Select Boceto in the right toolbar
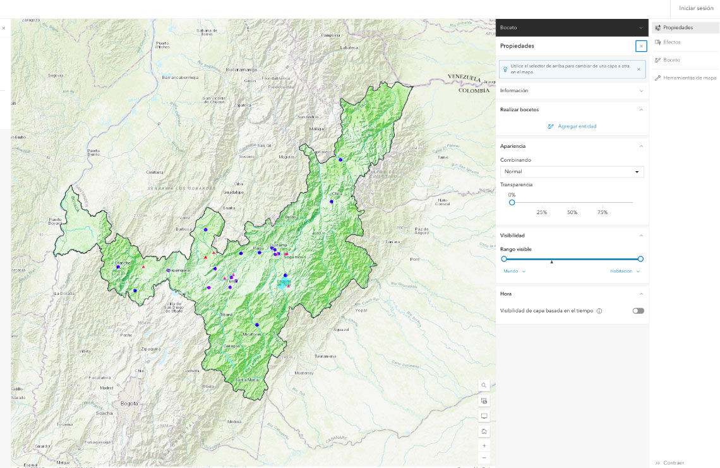The height and width of the screenshot is (468, 720). click(x=671, y=60)
